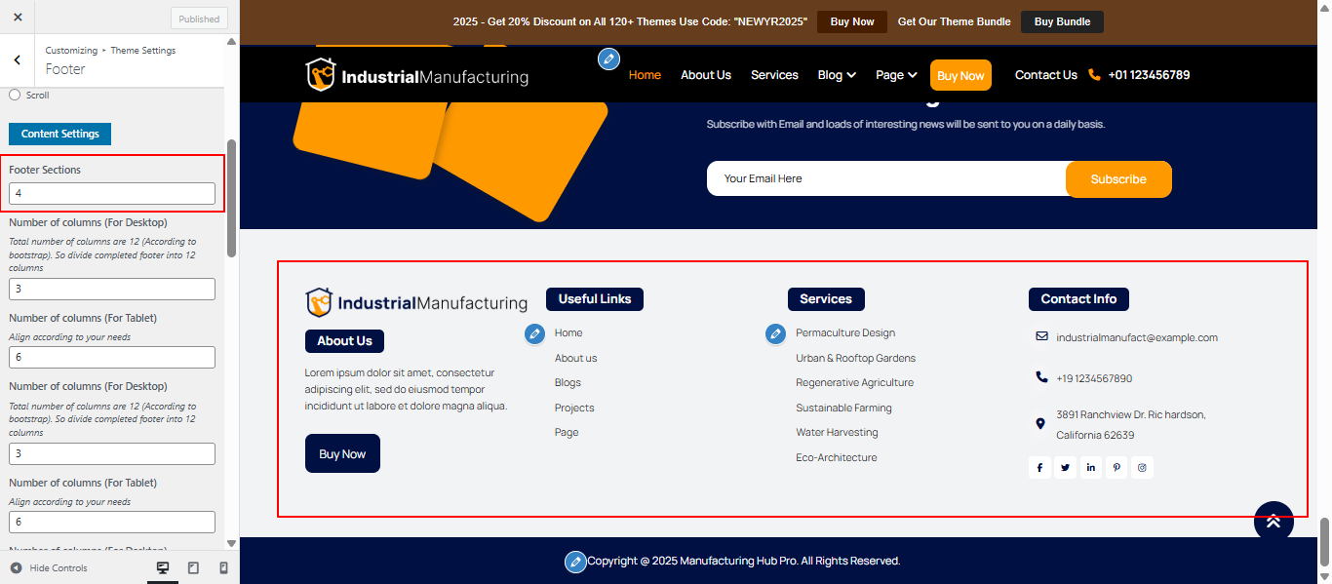The height and width of the screenshot is (584, 1332).
Task: Open Contact Us in the header navigation
Action: [1046, 75]
